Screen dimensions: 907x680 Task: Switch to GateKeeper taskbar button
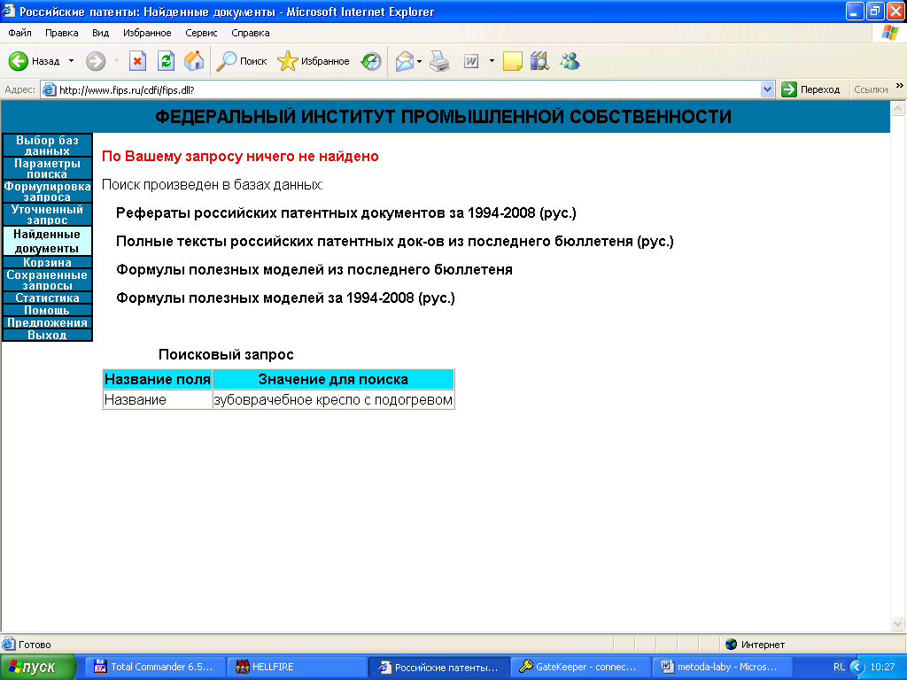point(579,667)
